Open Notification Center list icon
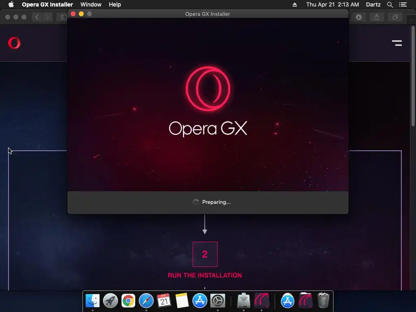Viewport: 416px width, 312px height. tap(403, 4)
